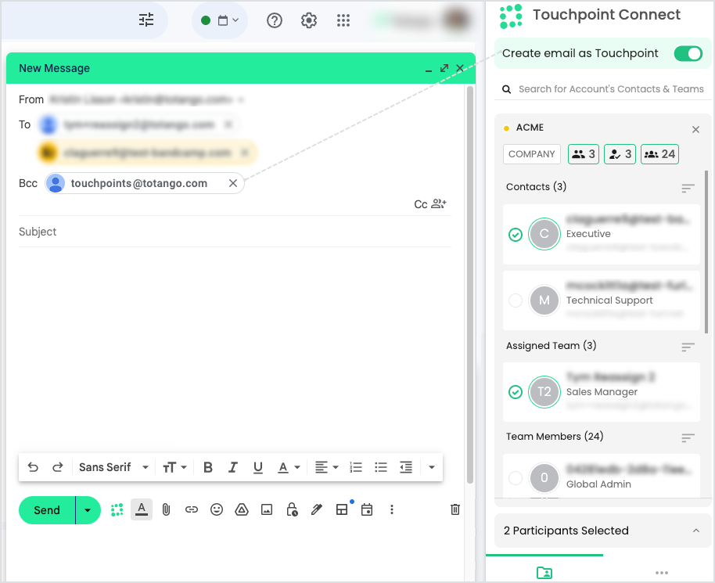The image size is (715, 583).
Task: Select the Global Admin team member
Action: point(516,478)
